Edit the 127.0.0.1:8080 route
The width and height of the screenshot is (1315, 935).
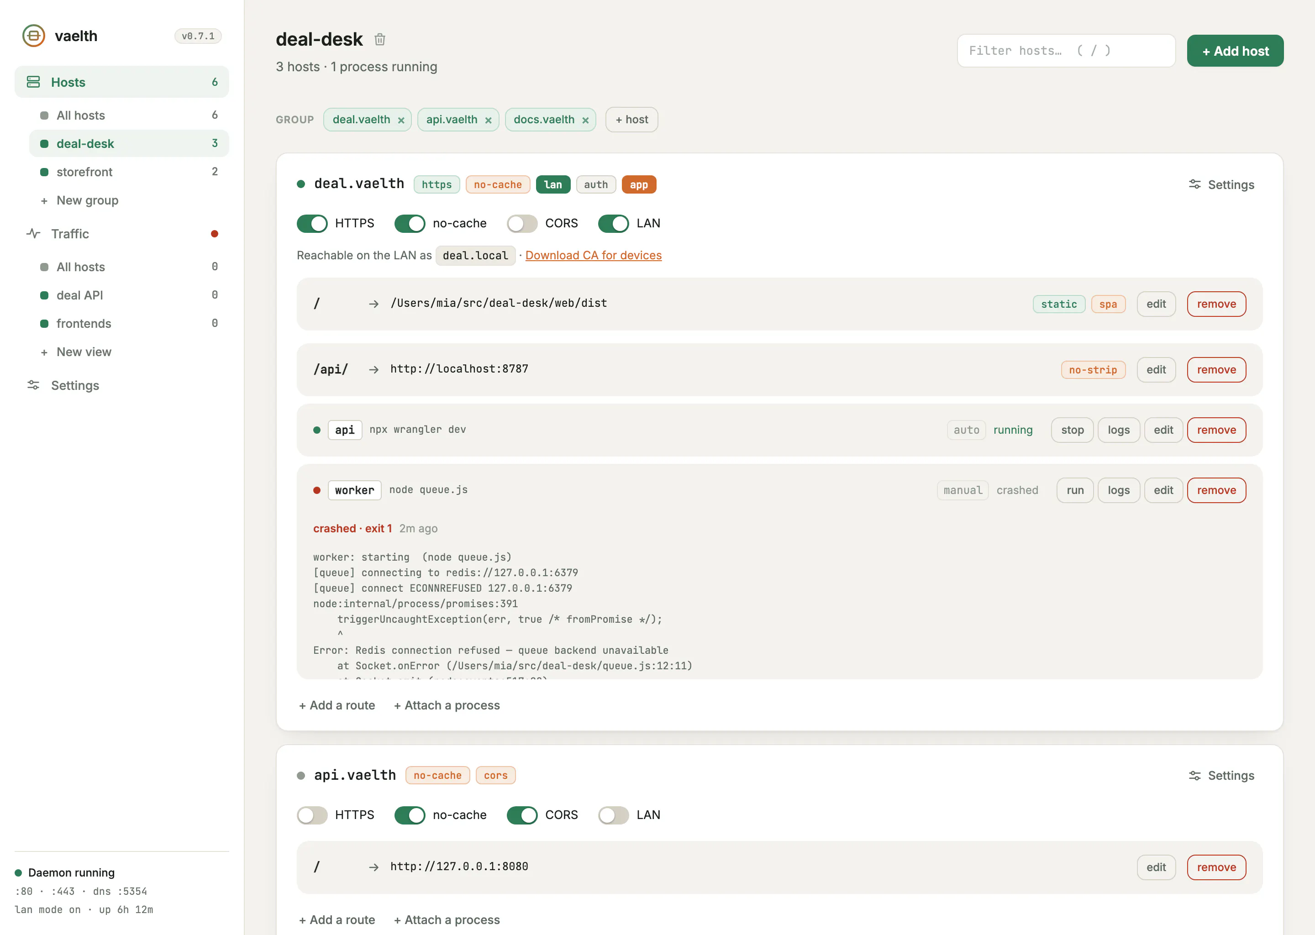tap(1156, 867)
